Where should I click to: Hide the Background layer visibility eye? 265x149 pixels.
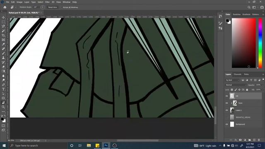[226, 124]
